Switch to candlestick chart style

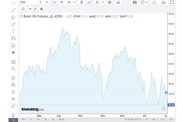(81, 2)
